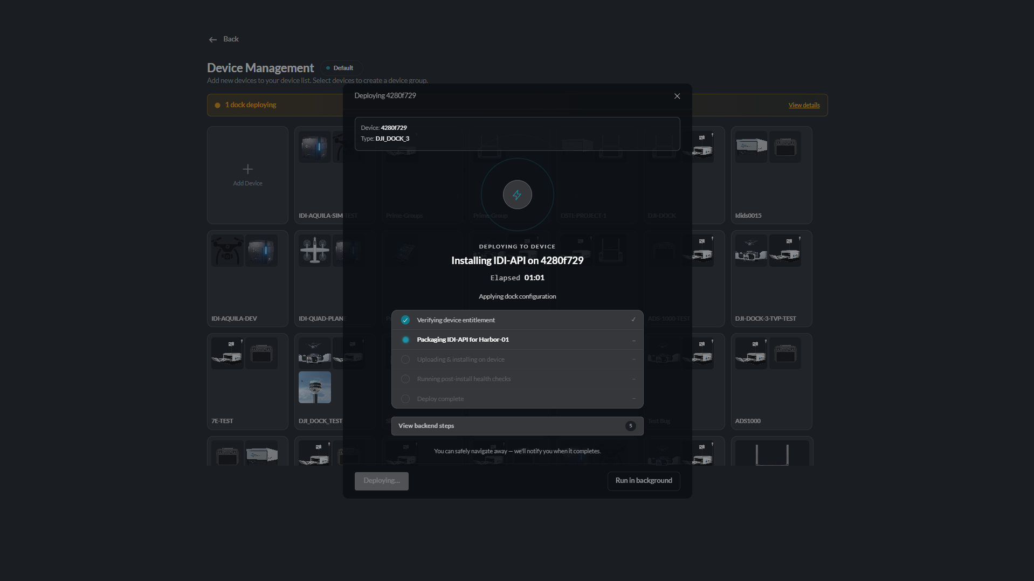Click the disabled Deploying... button
This screenshot has width=1034, height=581.
pyautogui.click(x=381, y=481)
